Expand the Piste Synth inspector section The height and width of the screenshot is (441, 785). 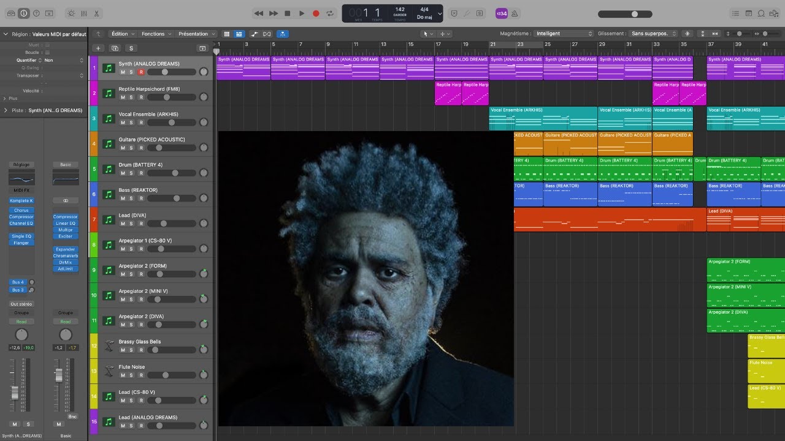[x=6, y=110]
